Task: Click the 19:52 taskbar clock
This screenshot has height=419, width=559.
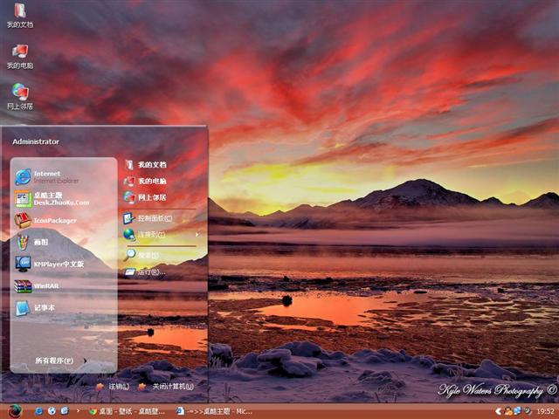Action: [x=544, y=411]
